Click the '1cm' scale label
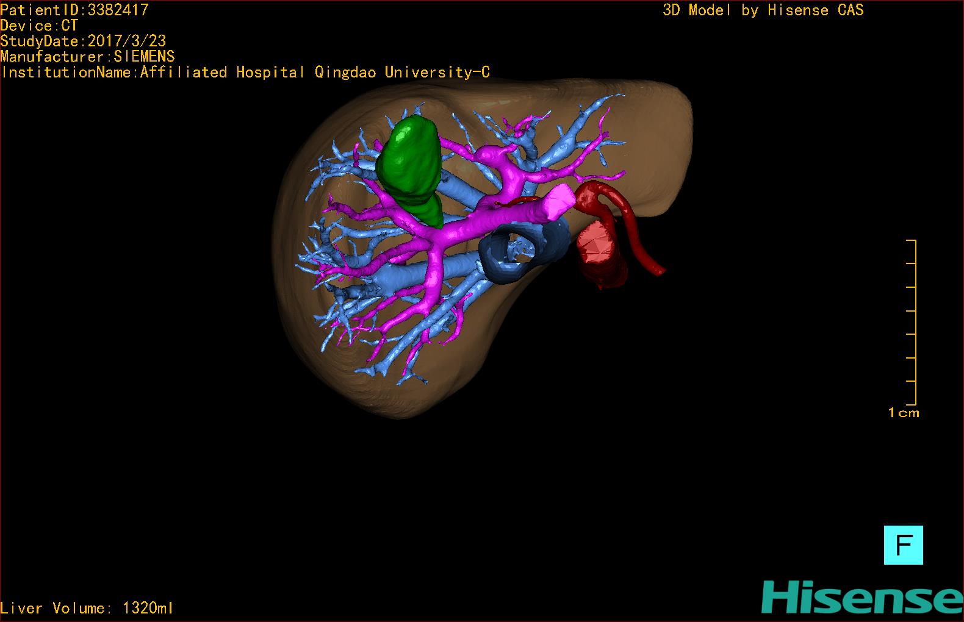 [904, 413]
